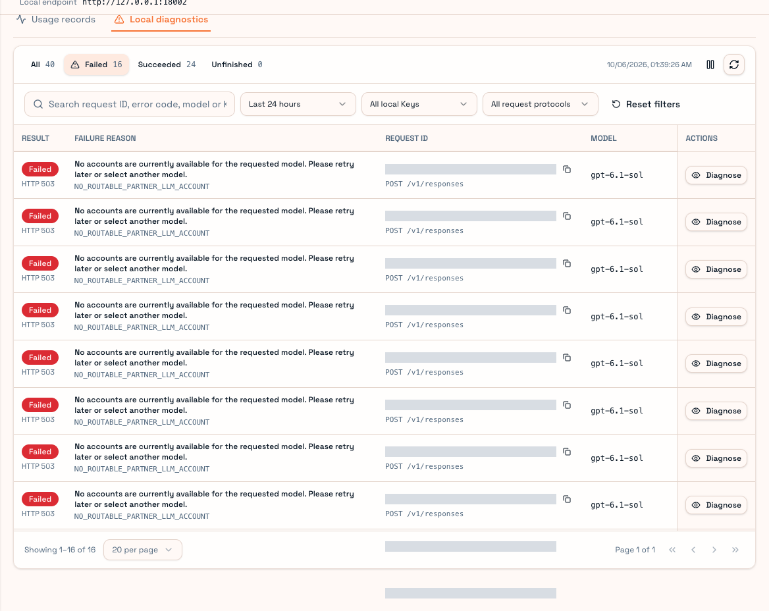The image size is (769, 611).
Task: Go to the next page chevron
Action: 714,550
